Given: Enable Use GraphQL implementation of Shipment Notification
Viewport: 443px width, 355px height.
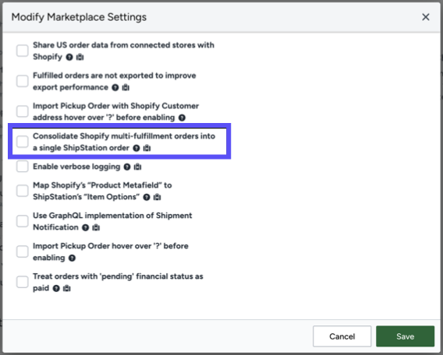Looking at the screenshot, I should pos(23,221).
